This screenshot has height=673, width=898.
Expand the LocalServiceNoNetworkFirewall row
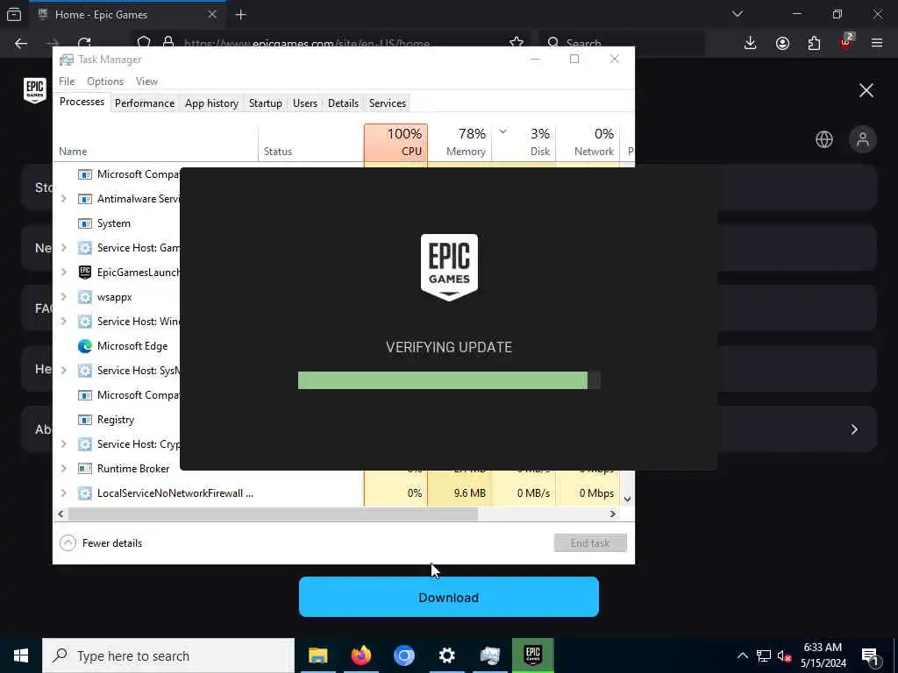pos(63,493)
